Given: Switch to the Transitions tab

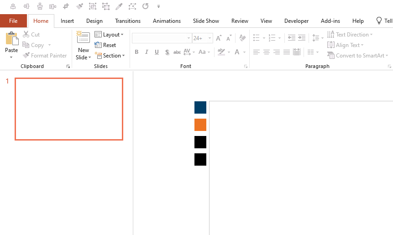Looking at the screenshot, I should click(128, 21).
